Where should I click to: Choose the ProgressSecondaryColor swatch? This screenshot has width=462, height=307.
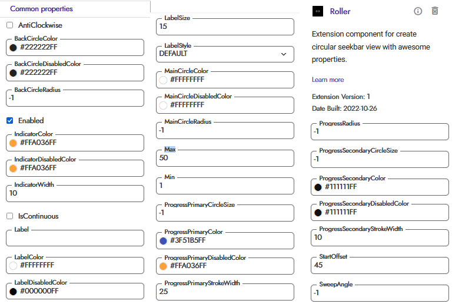click(x=318, y=187)
